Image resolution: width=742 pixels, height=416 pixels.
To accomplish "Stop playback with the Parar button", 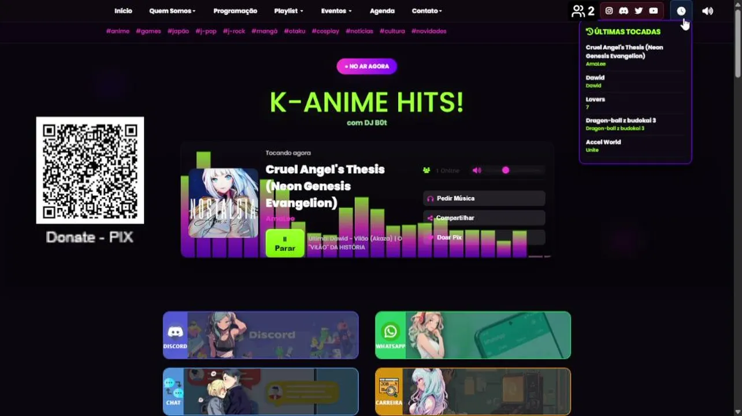I will (285, 243).
